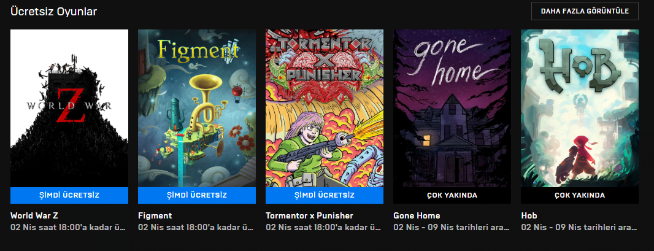Click Çok Yakında banner under Hob

(580, 195)
